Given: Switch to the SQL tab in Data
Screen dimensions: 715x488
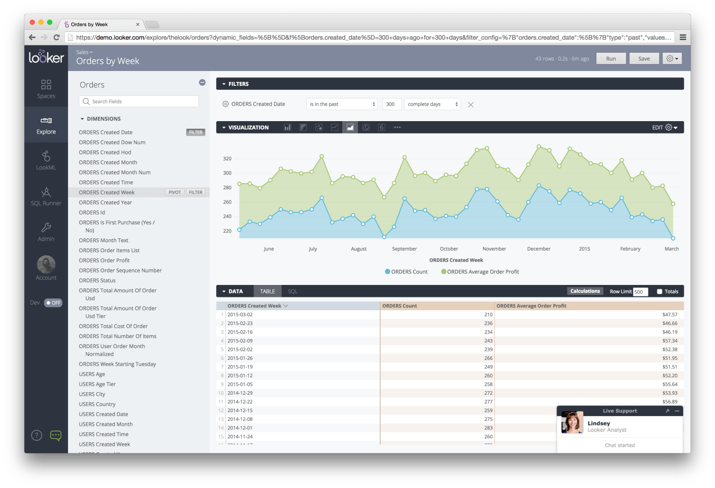Looking at the screenshot, I should click(x=293, y=291).
